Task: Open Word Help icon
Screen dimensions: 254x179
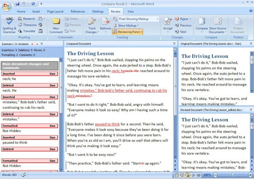Action: click(251, 11)
